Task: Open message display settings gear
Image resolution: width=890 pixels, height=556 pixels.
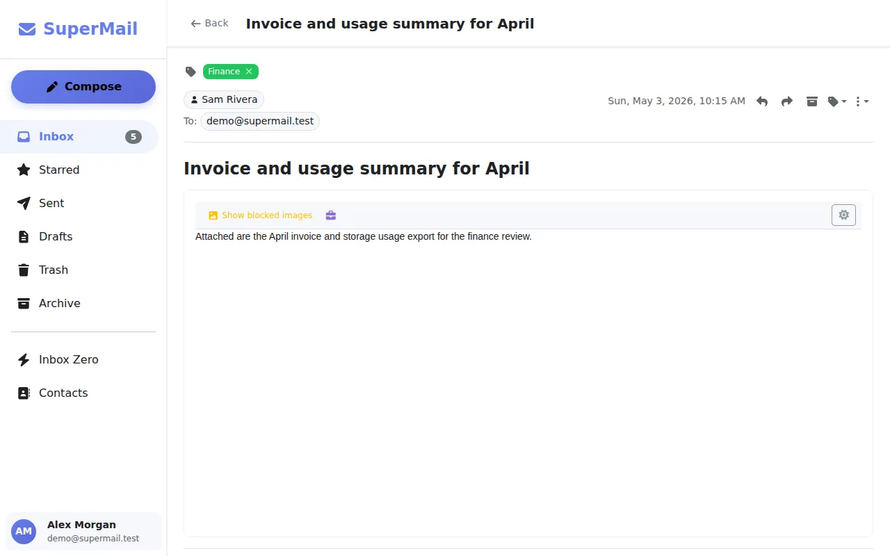Action: coord(843,215)
